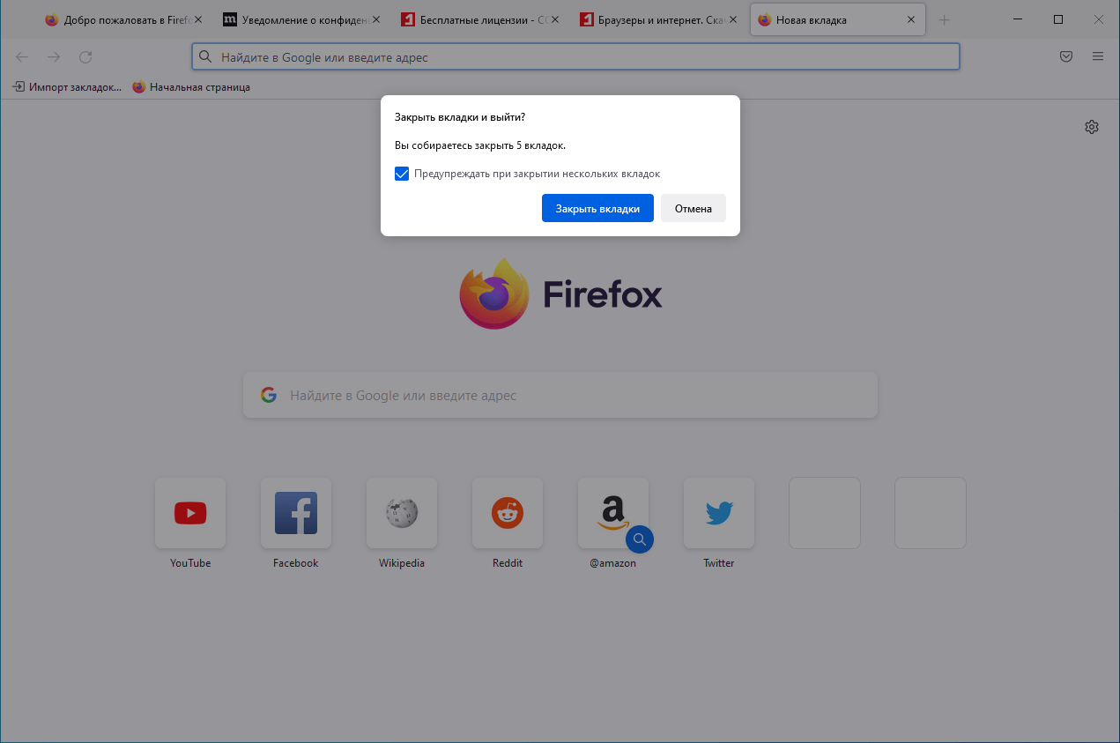The width and height of the screenshot is (1120, 743).
Task: Close the 'Браузеры и интернет' tab
Action: tap(732, 19)
